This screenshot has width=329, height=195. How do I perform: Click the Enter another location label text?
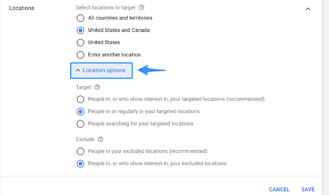(x=114, y=55)
